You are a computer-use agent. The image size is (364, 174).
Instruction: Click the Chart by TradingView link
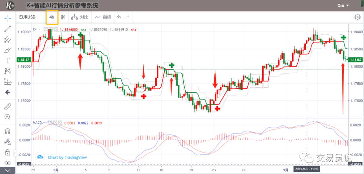(67, 157)
